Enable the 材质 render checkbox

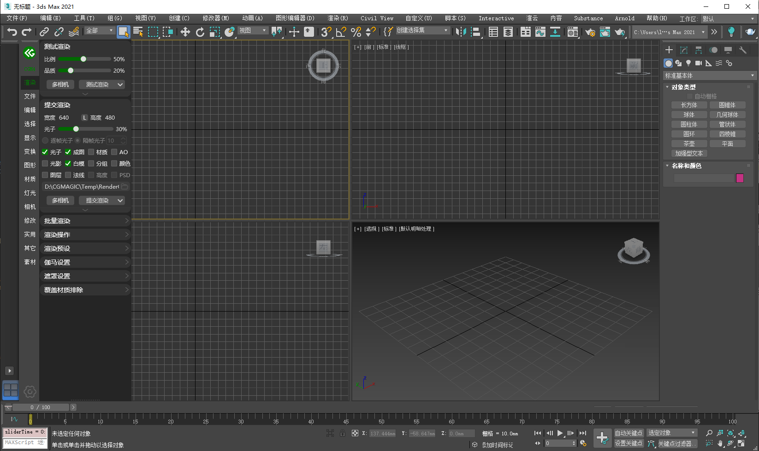pyautogui.click(x=91, y=152)
